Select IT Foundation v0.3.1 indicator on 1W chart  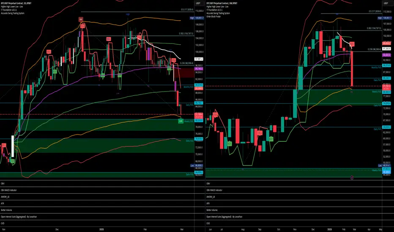214,10
